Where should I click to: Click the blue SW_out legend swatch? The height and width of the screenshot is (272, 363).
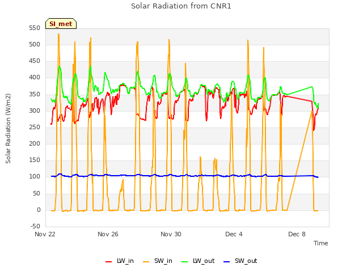point(227,262)
